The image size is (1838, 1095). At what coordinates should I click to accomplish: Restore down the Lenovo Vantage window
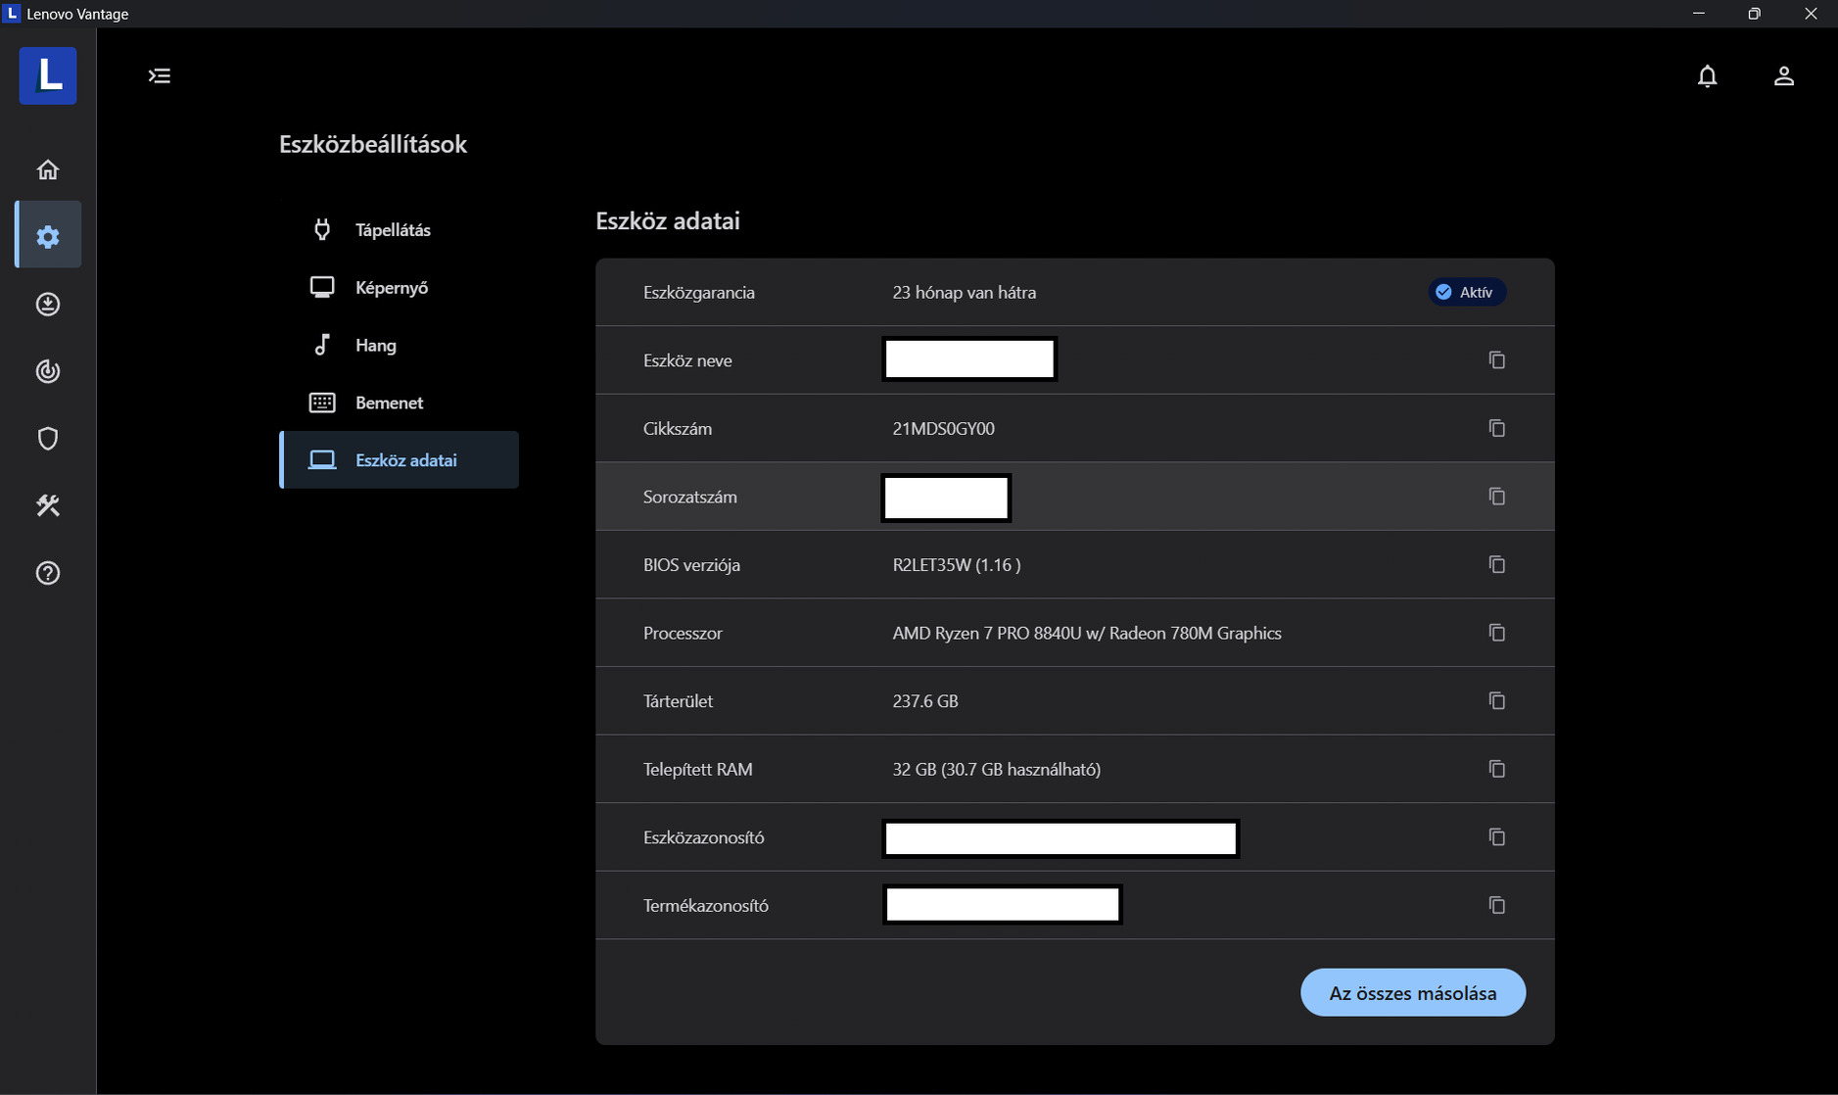point(1754,14)
